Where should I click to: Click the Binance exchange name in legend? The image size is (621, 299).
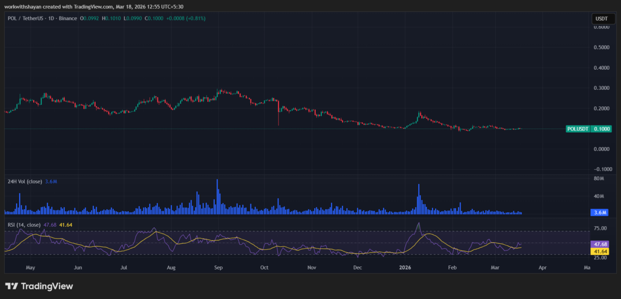click(x=67, y=18)
